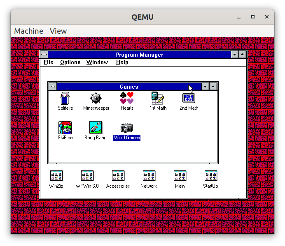The width and height of the screenshot is (285, 246).
Task: Select the Word Games camera icon
Action: pos(127,128)
